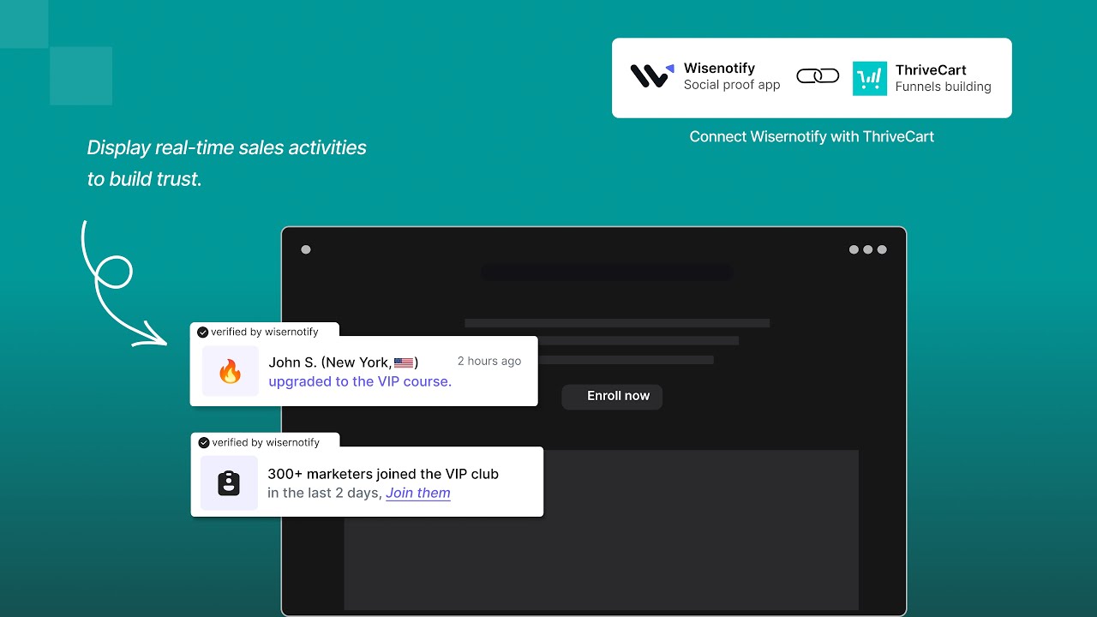
Task: Click the US flag next to New York
Action: [404, 362]
